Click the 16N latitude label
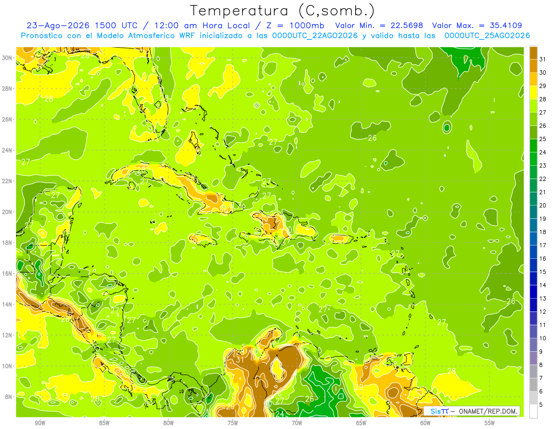This screenshot has width=555, height=429. 7,274
